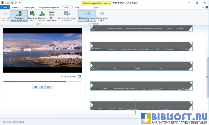Click the redo arrow in title bar

point(16,3)
